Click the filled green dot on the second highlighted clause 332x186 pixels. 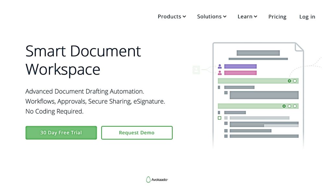click(x=284, y=106)
